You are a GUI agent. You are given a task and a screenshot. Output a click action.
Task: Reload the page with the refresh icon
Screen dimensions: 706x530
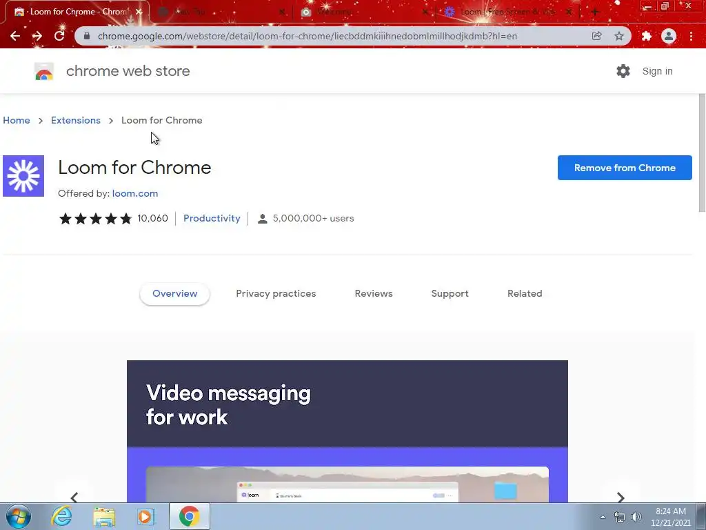tap(59, 36)
